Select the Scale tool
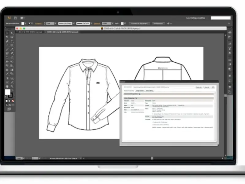This screenshot has width=245, height=184. coord(12,58)
